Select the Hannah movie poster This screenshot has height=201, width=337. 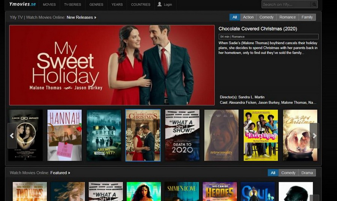[64, 135]
